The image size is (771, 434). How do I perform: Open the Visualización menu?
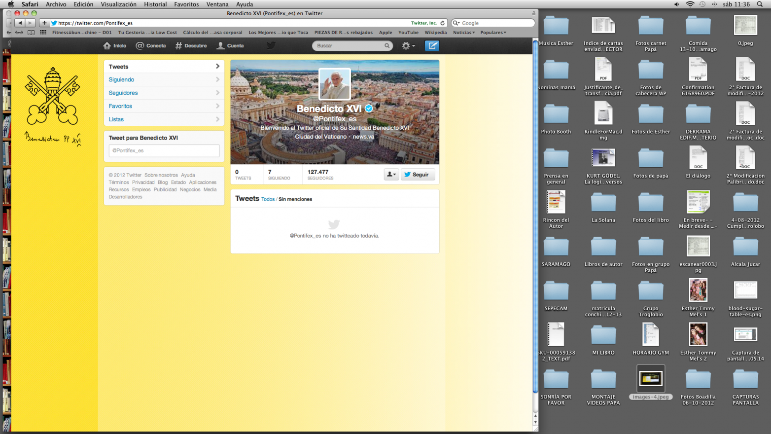pos(119,4)
